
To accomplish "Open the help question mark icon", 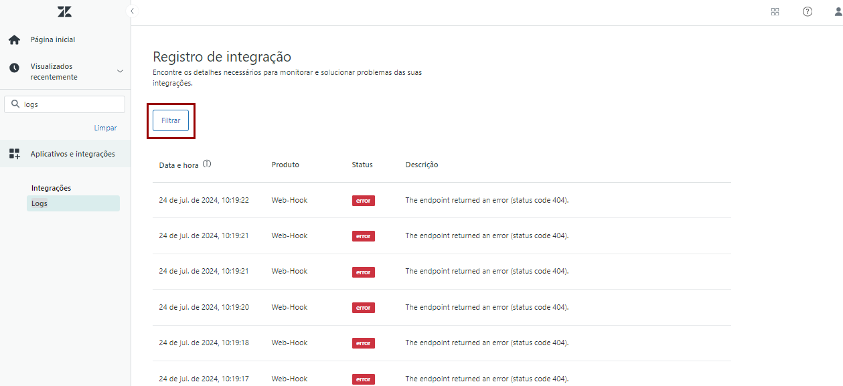I will tap(807, 11).
